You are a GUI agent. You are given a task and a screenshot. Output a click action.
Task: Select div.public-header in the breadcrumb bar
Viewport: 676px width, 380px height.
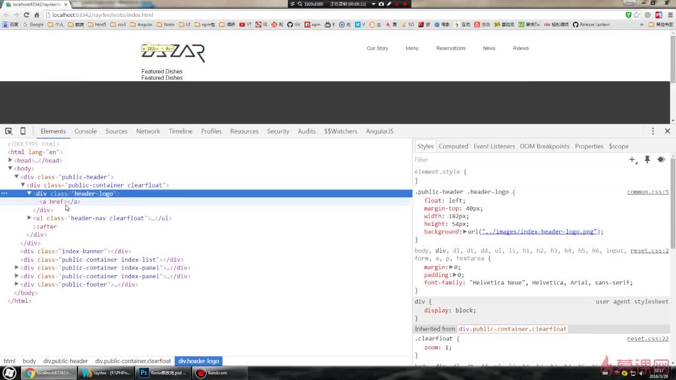pyautogui.click(x=65, y=361)
